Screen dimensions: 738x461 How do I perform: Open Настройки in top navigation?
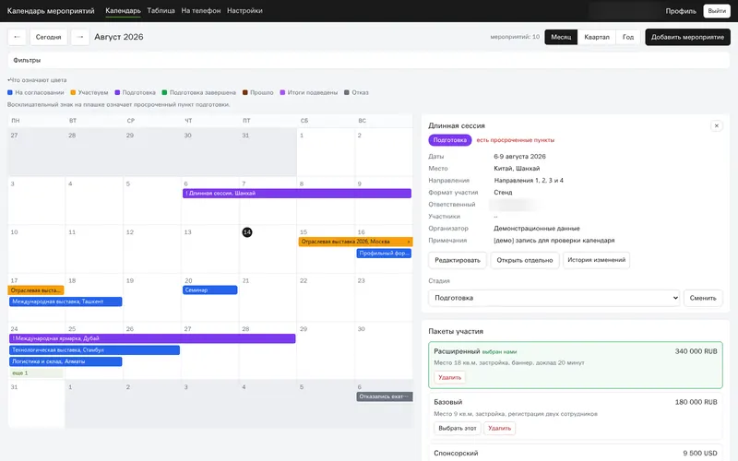tap(244, 11)
